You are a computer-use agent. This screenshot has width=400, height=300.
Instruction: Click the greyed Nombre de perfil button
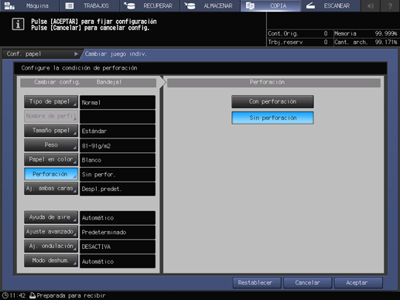pyautogui.click(x=51, y=116)
